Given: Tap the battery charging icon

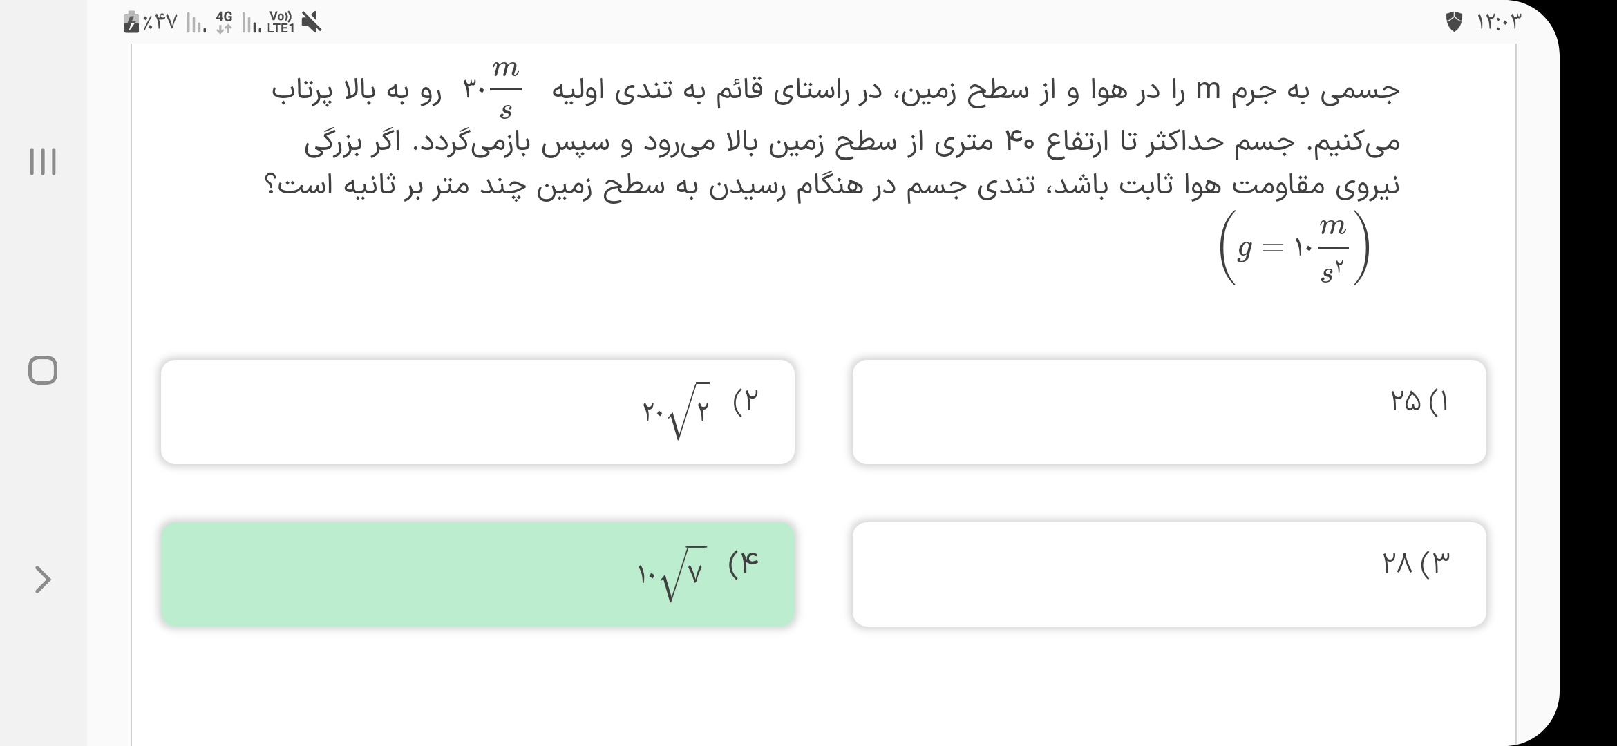Looking at the screenshot, I should [131, 23].
